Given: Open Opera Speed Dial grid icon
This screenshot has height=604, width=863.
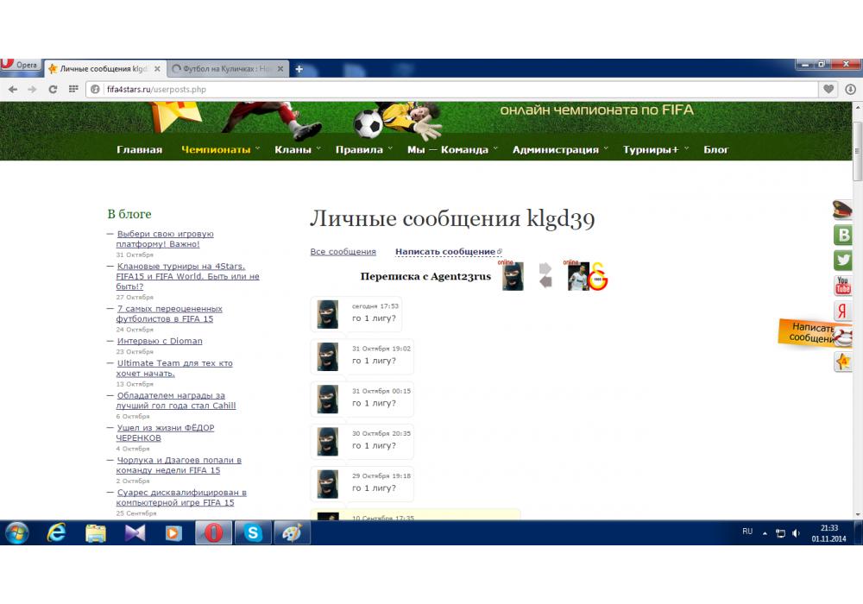Looking at the screenshot, I should (73, 89).
